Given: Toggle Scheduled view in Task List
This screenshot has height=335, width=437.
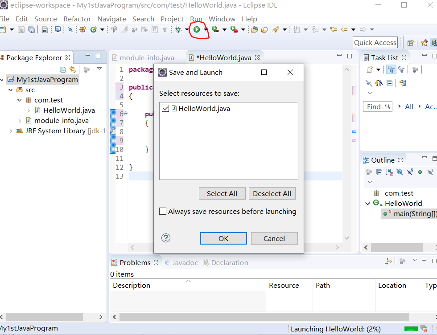Looking at the screenshot, I should coord(402,69).
